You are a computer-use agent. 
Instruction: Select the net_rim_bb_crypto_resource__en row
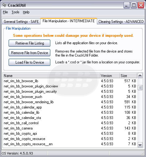tap(70, 144)
